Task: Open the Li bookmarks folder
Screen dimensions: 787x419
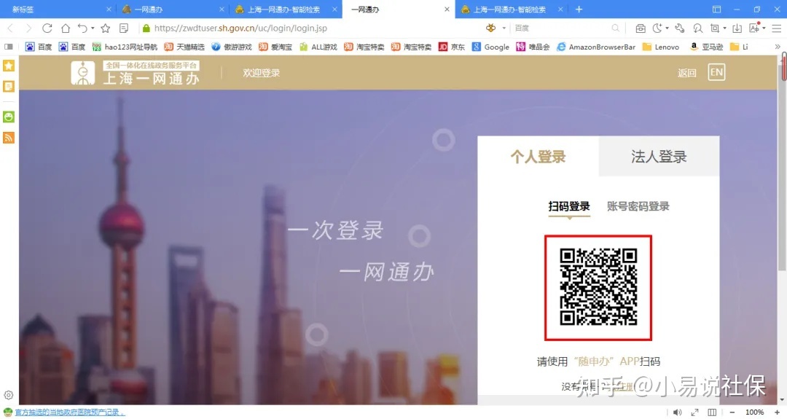Action: coord(740,47)
